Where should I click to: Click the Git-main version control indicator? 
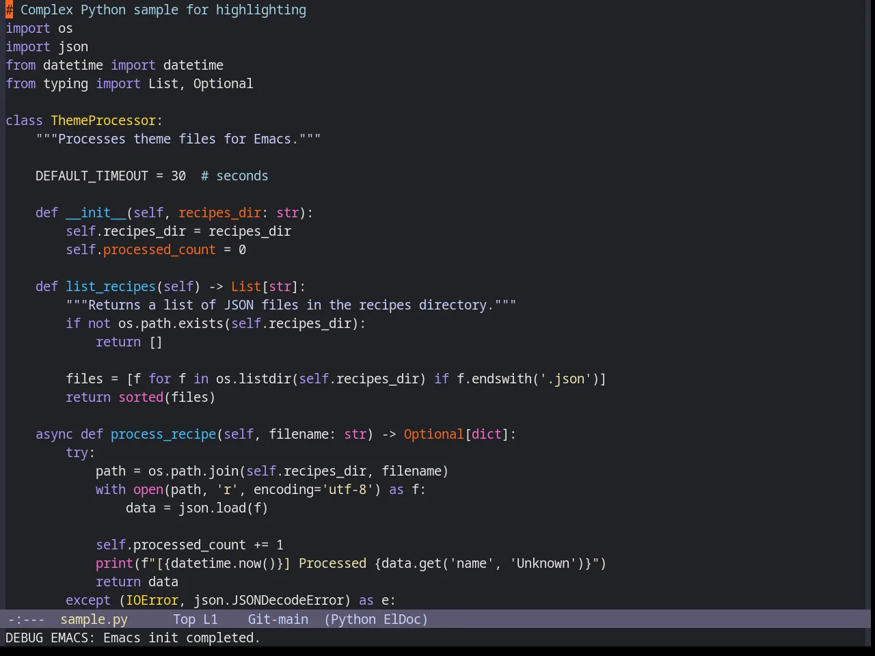pyautogui.click(x=278, y=619)
